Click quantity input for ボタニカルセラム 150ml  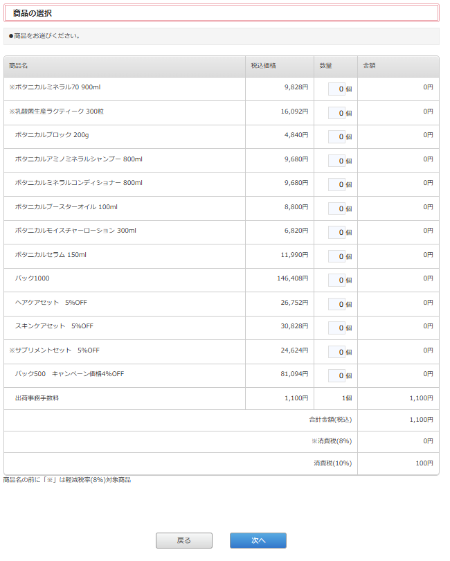336,256
